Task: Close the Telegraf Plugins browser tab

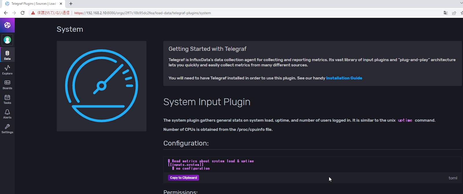Action: pos(61,4)
